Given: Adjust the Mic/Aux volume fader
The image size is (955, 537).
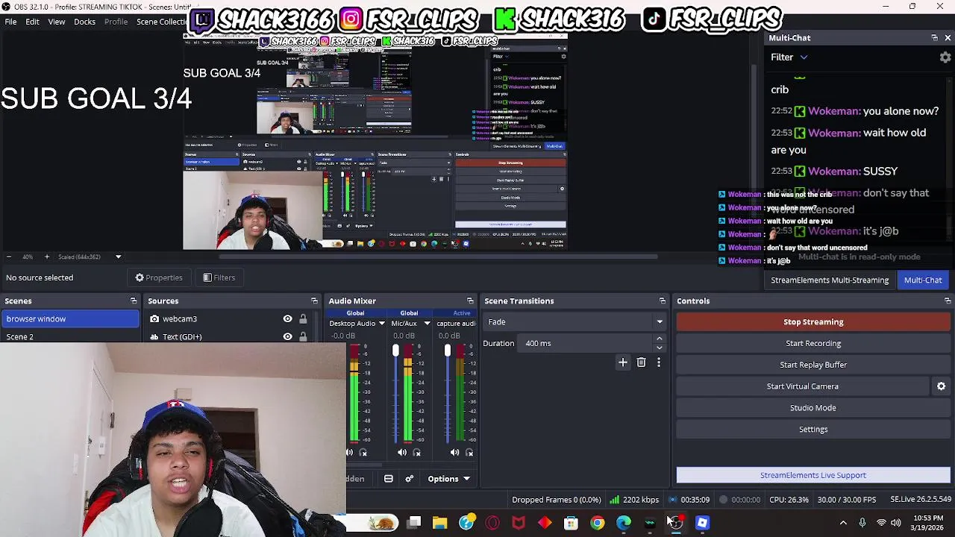Looking at the screenshot, I should pyautogui.click(x=395, y=351).
